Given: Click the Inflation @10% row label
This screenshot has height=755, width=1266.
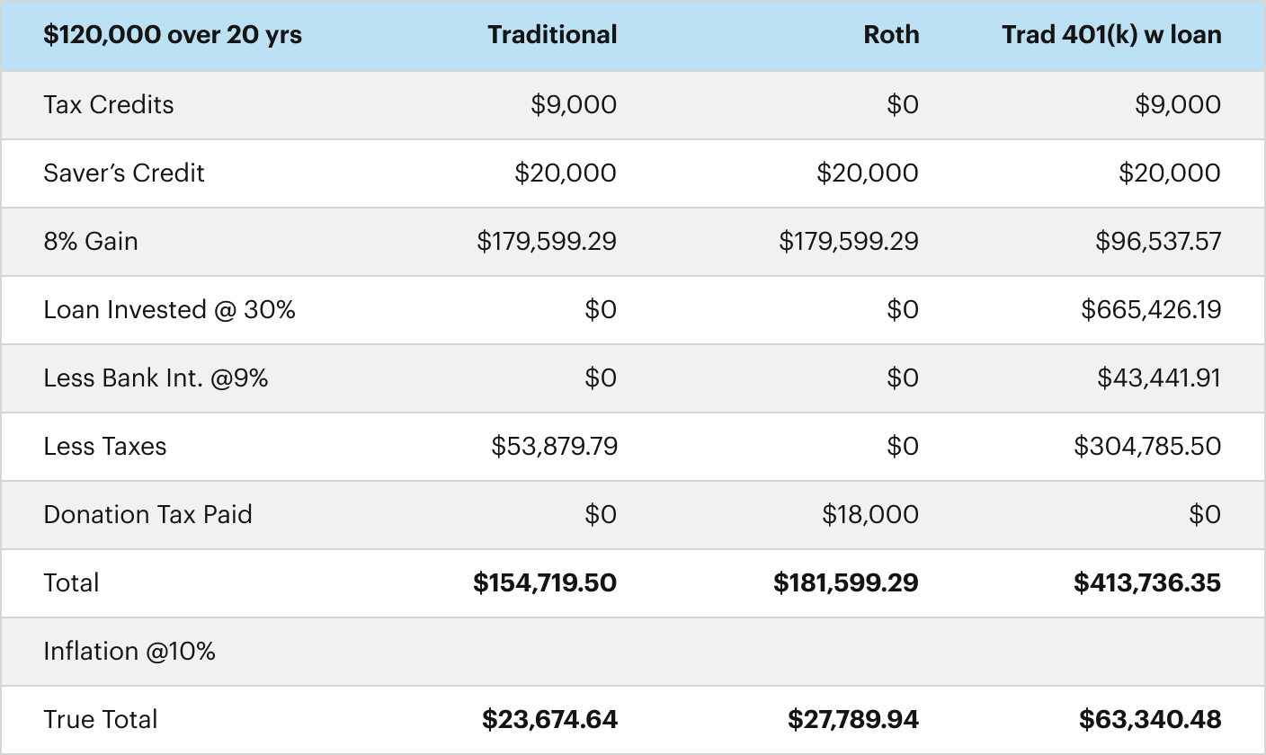Looking at the screenshot, I should [x=129, y=651].
